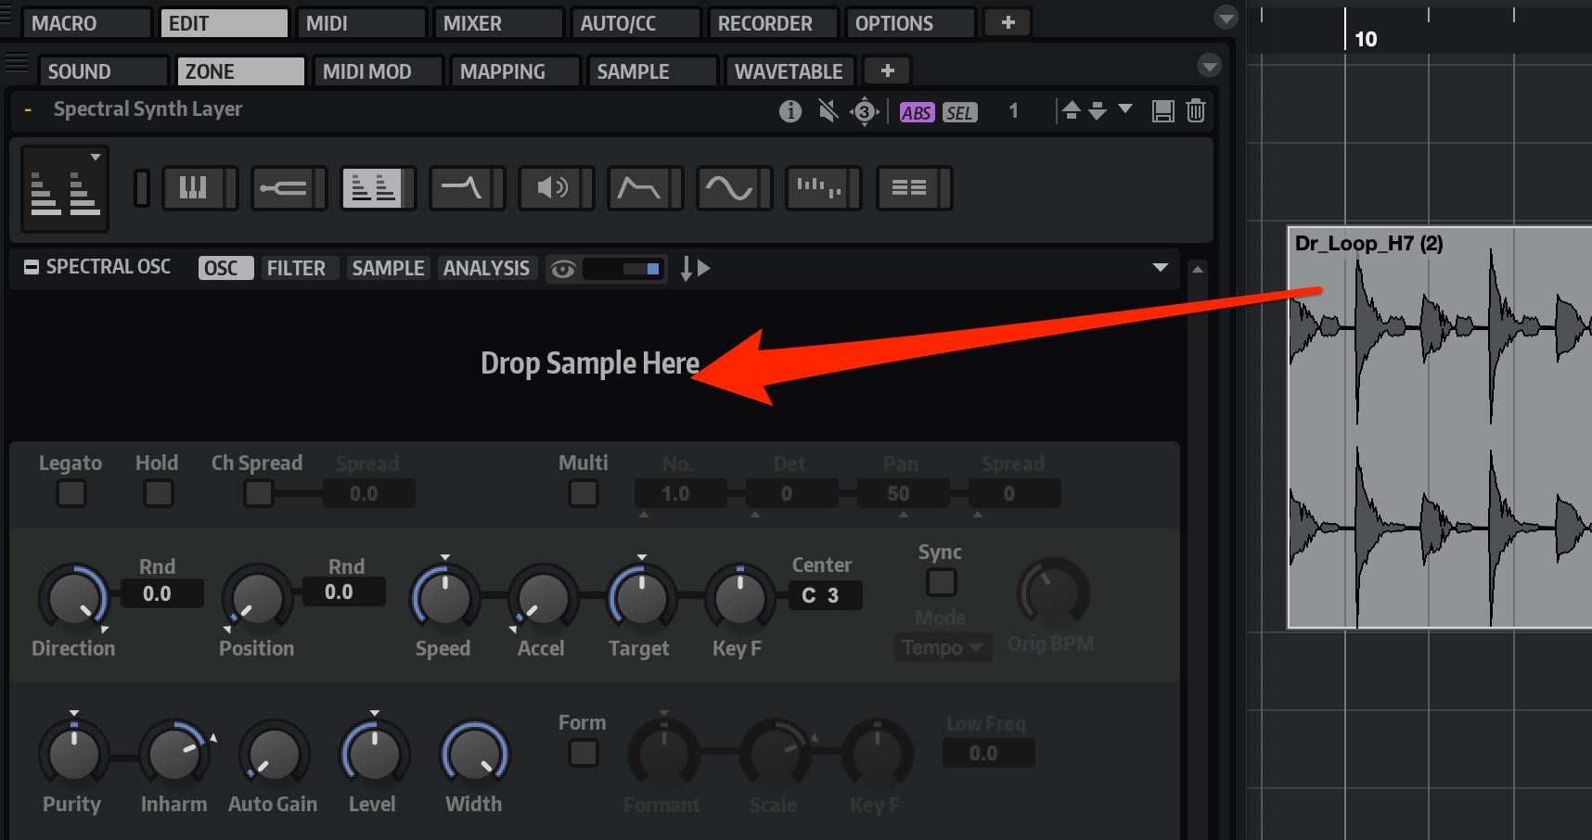Enable the Legato checkbox
1592x840 pixels.
(71, 493)
